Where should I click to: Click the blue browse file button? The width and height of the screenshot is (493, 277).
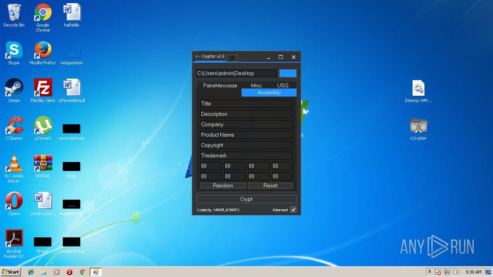(x=288, y=73)
